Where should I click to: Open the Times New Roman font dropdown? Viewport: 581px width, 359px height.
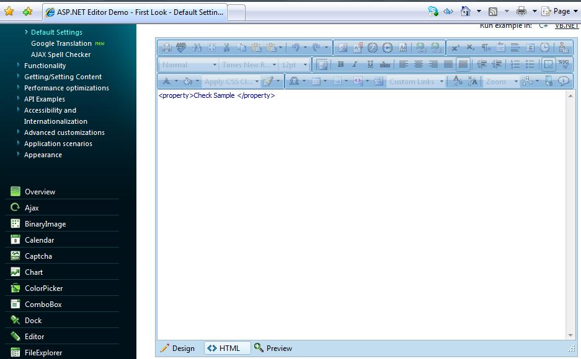click(249, 65)
